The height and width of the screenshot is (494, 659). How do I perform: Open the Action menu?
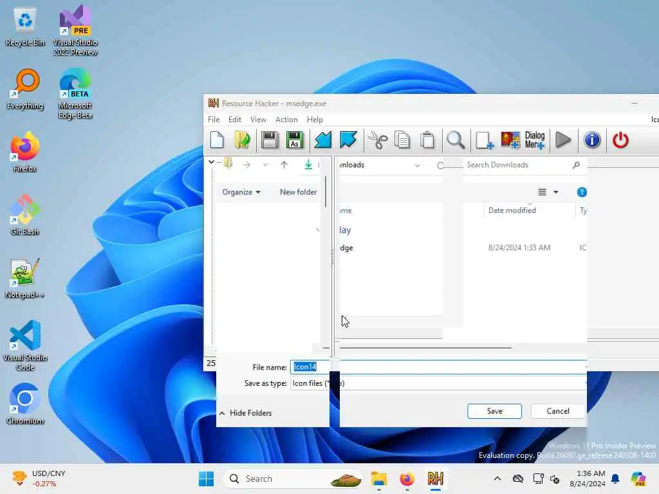pos(286,120)
